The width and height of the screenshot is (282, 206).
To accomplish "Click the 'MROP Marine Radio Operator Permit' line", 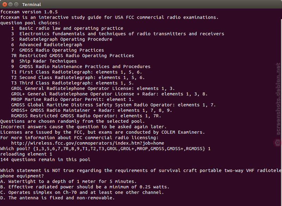I will pos(73,99).
